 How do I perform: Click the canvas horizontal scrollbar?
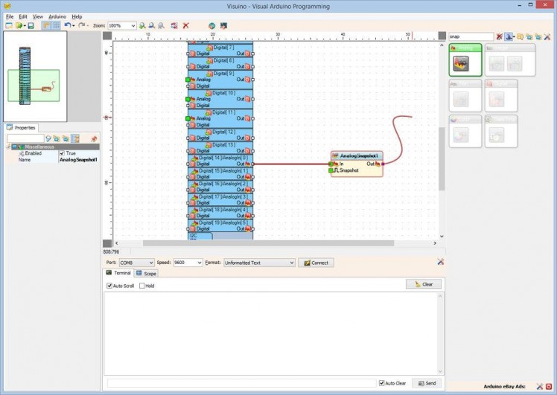click(268, 243)
